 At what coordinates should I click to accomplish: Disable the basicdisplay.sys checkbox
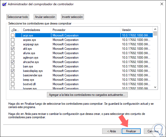(13, 71)
